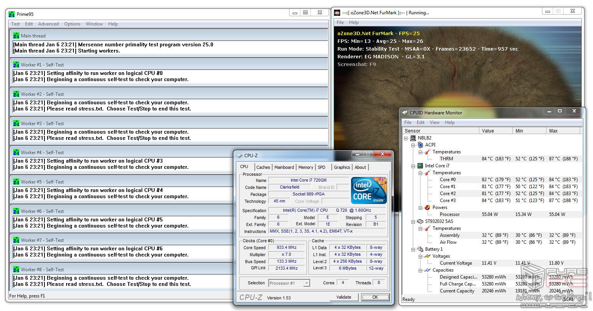593x311 pixels.
Task: Click the Max column header
Action: click(564, 131)
